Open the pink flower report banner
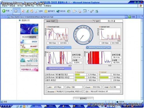This screenshot has height=108, width=144. [x=29, y=69]
